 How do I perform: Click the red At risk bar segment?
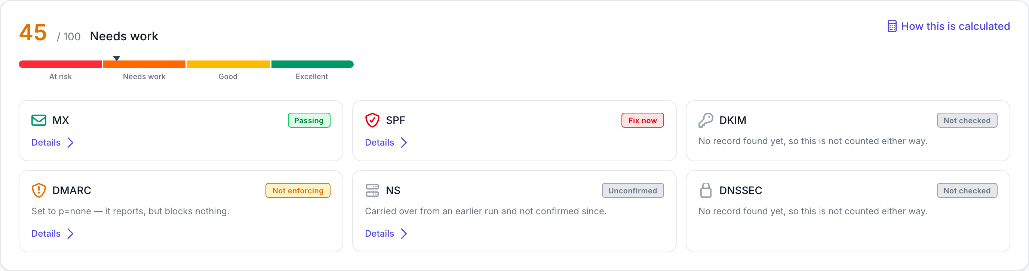pyautogui.click(x=60, y=64)
